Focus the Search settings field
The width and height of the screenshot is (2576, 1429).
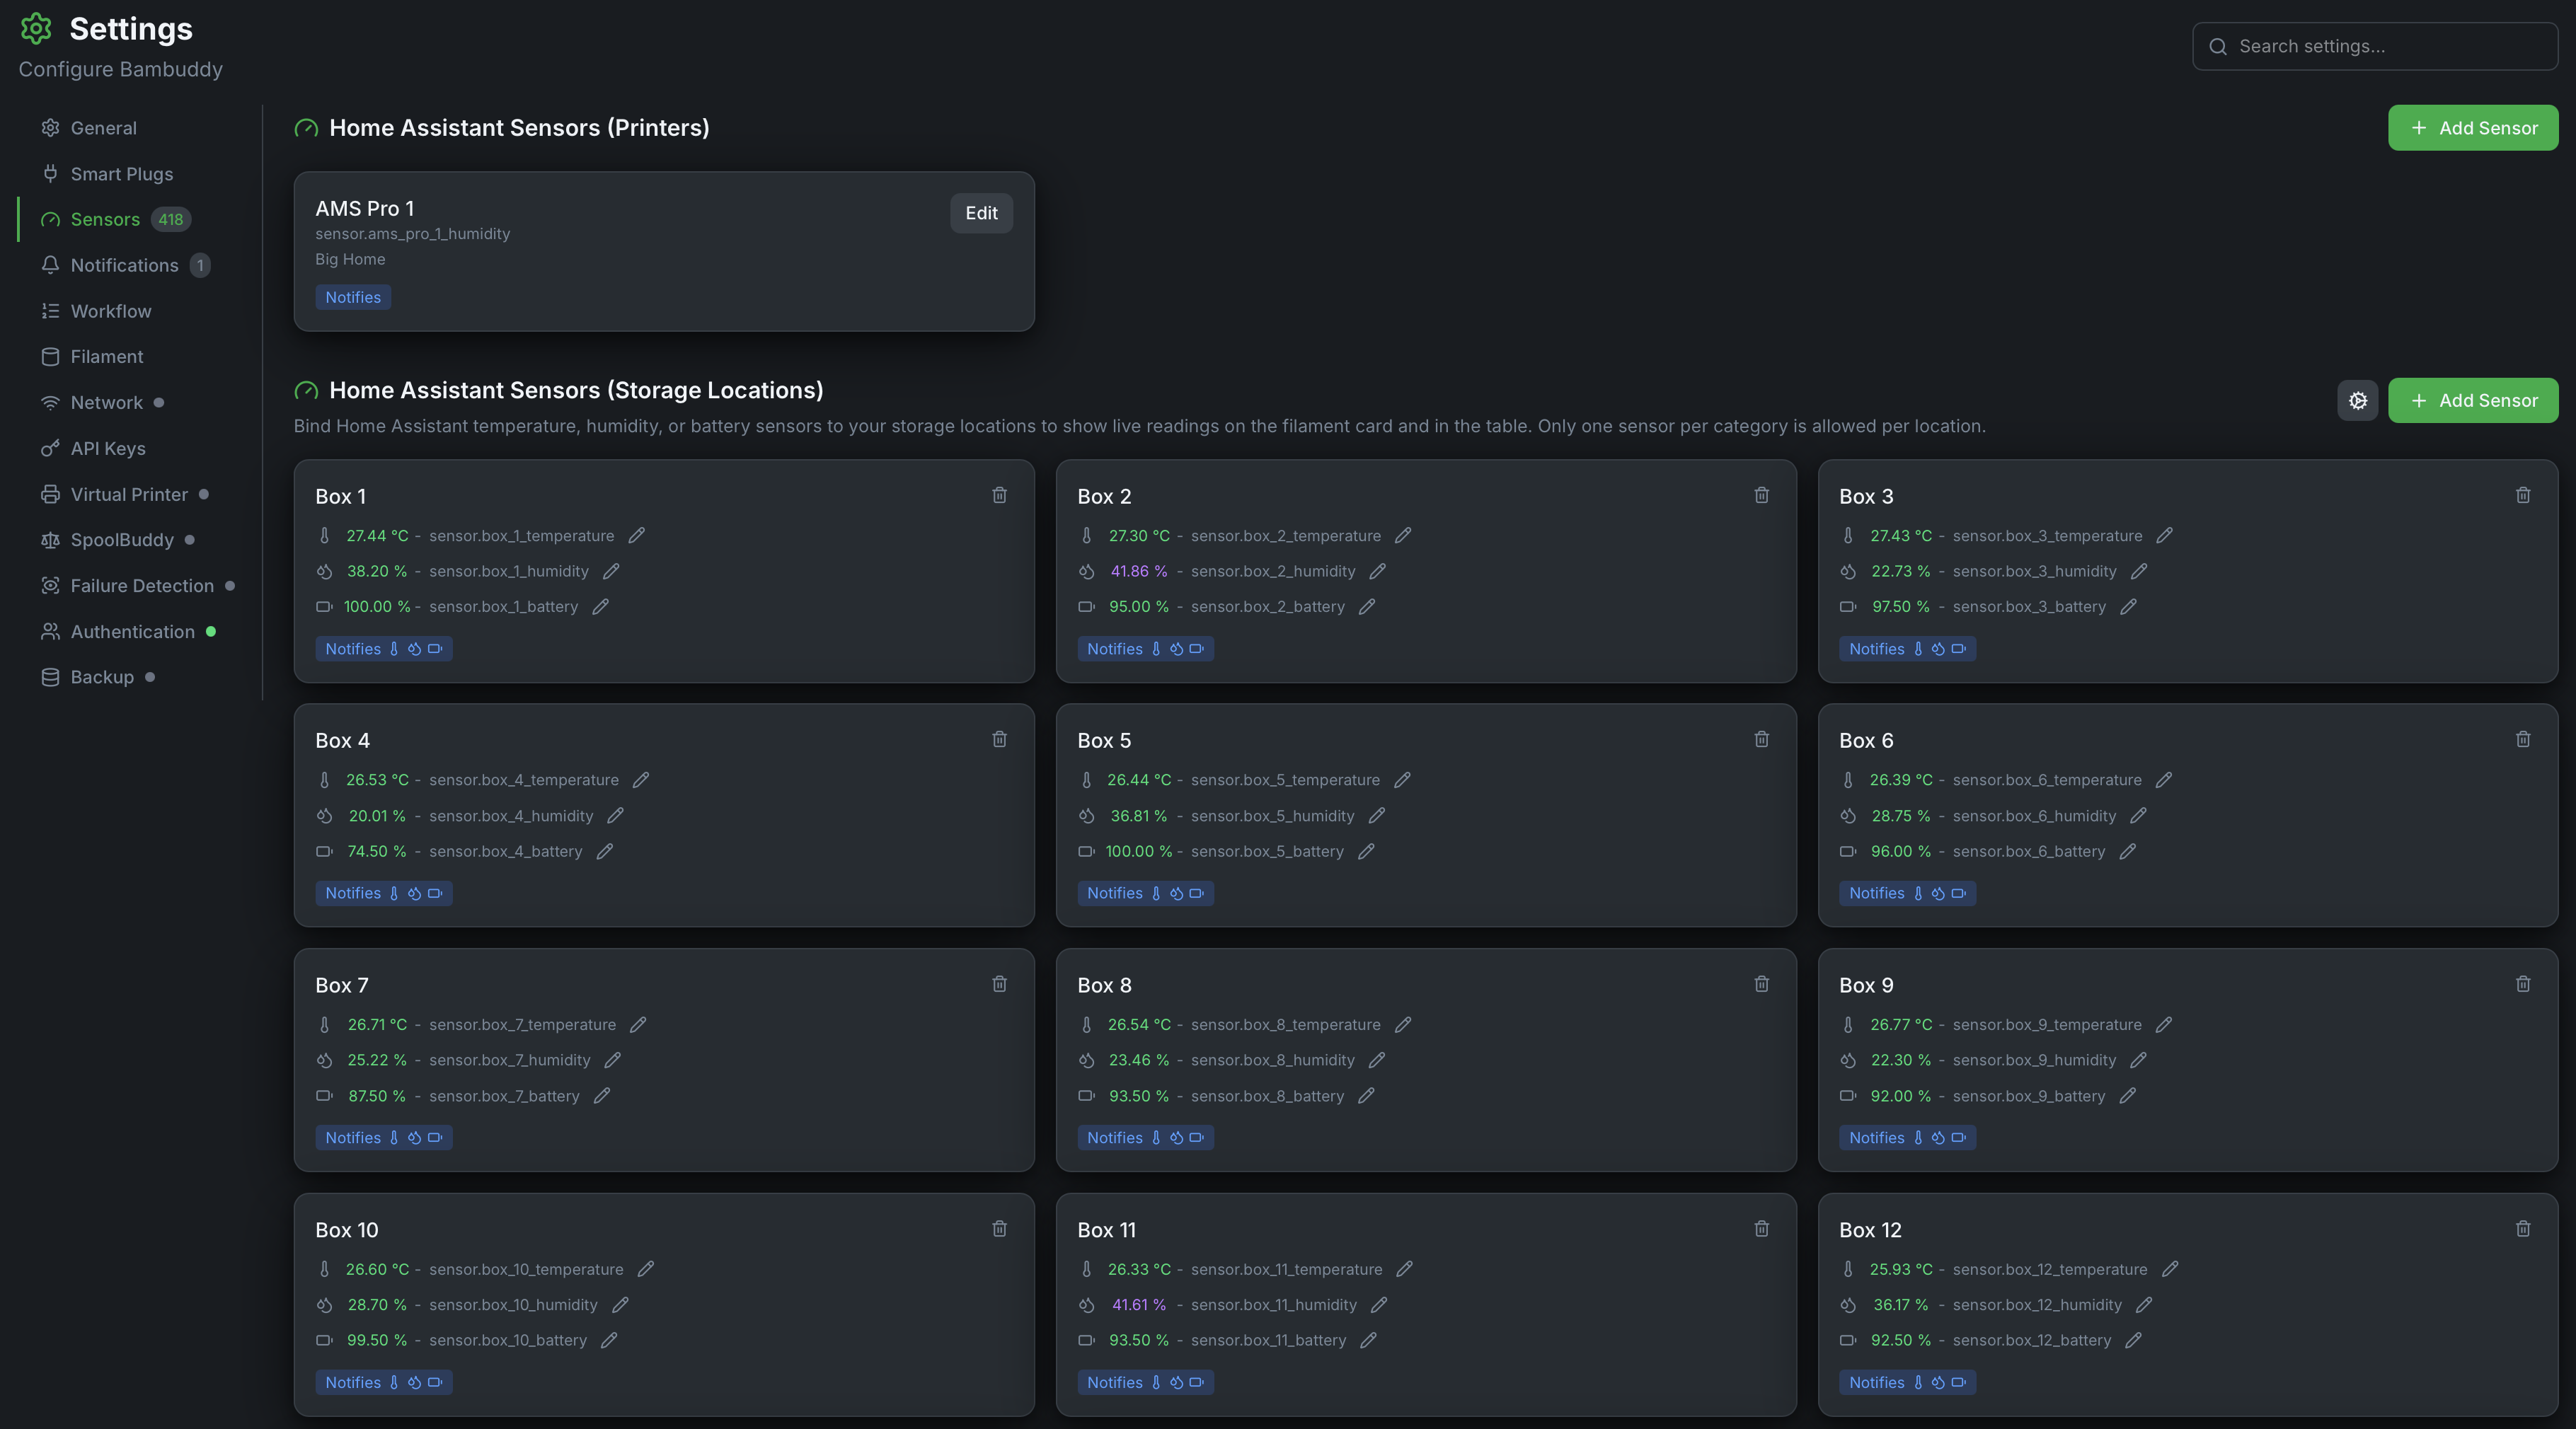click(2375, 46)
